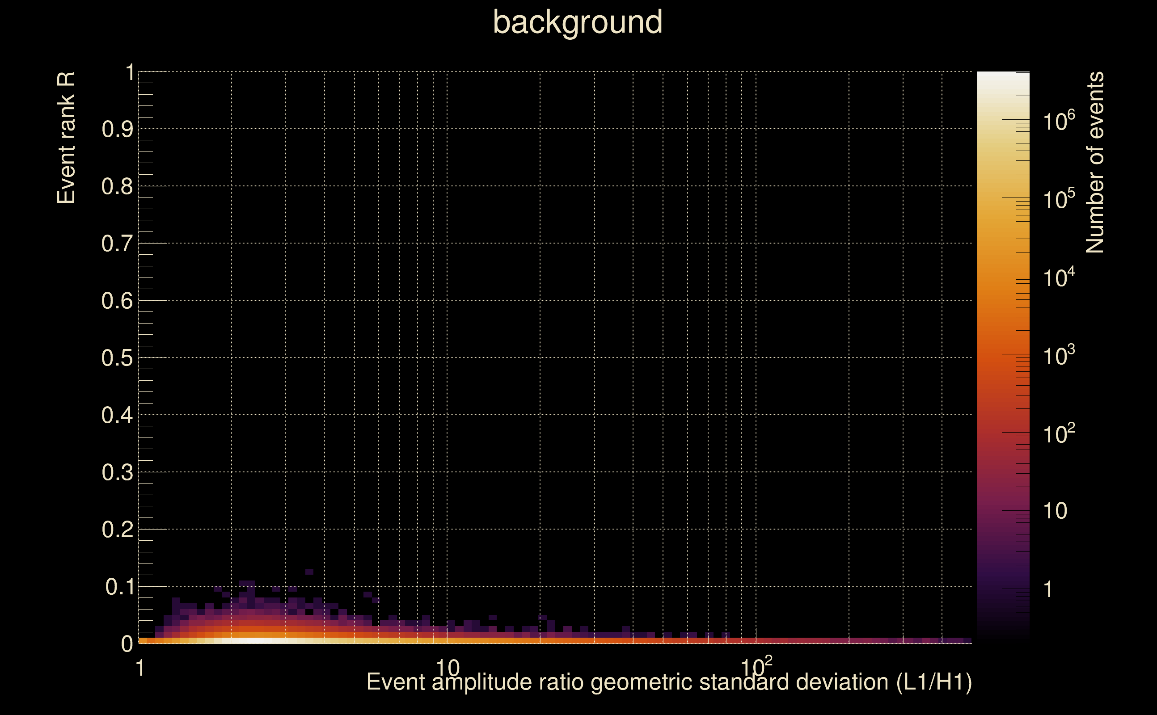Click the 0.7 y-axis tick label
The width and height of the screenshot is (1157, 715).
point(117,244)
